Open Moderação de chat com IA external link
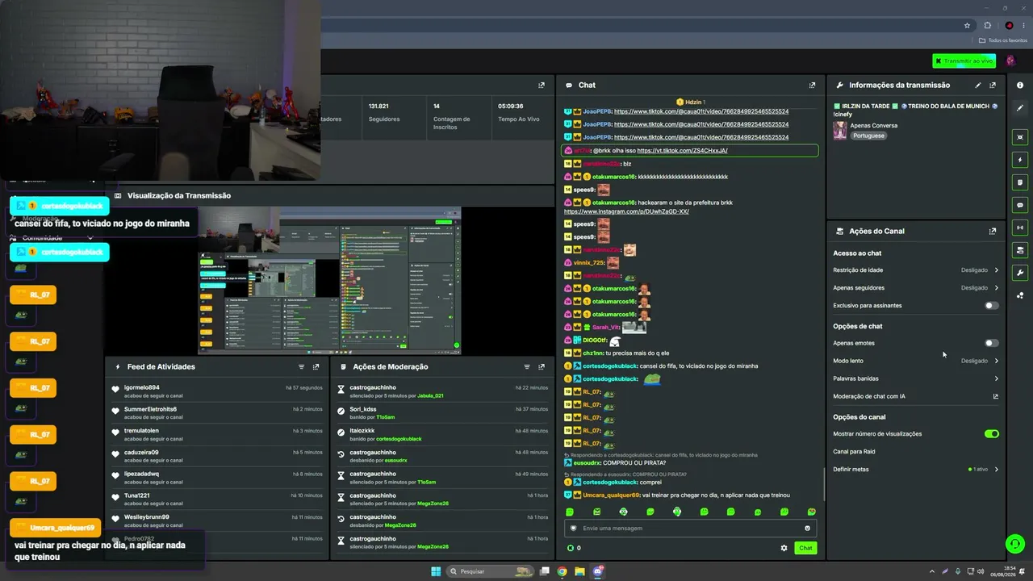This screenshot has width=1033, height=581. pos(995,396)
